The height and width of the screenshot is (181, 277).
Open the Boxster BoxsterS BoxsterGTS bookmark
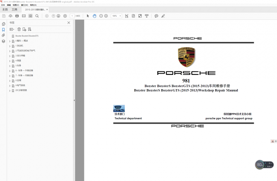(x=27, y=36)
